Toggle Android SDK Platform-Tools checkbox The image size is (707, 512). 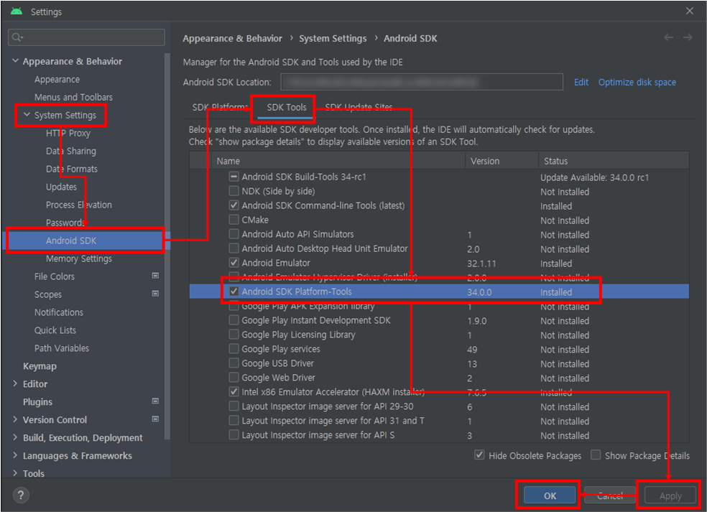click(x=234, y=292)
